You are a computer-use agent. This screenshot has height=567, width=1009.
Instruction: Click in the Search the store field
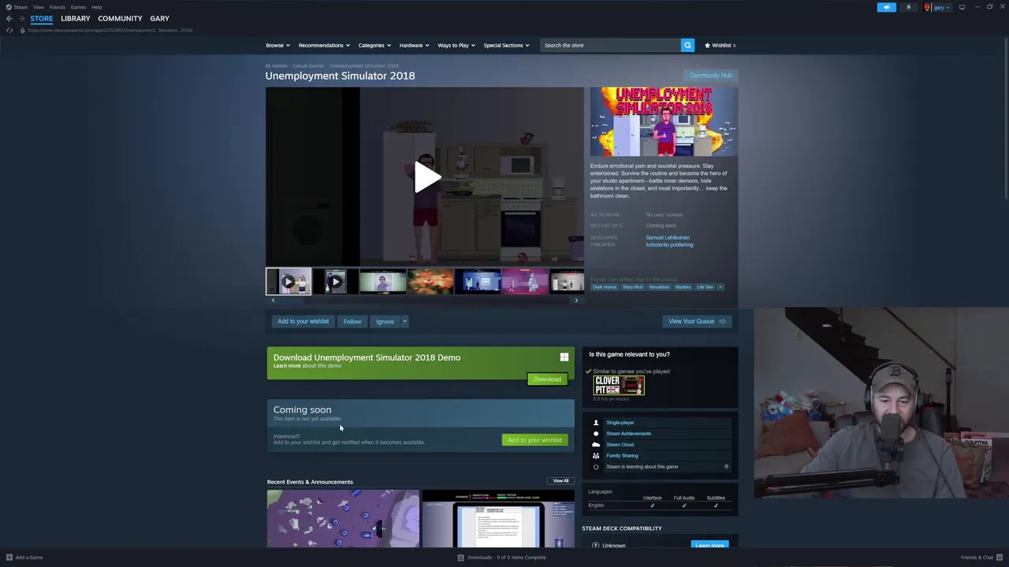610,45
